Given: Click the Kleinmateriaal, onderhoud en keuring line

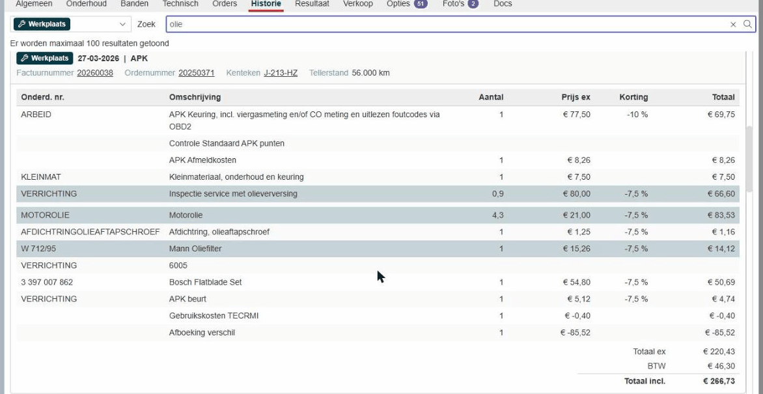Looking at the screenshot, I should click(378, 176).
